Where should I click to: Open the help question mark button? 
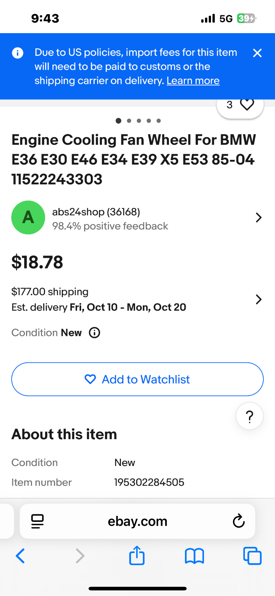coord(250,416)
